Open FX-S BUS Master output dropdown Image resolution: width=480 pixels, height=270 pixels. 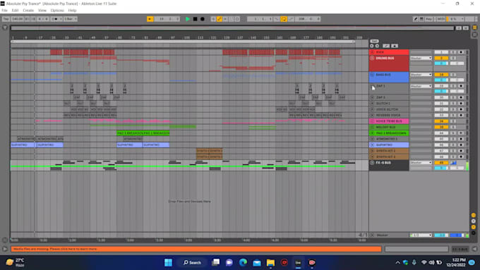point(421,163)
